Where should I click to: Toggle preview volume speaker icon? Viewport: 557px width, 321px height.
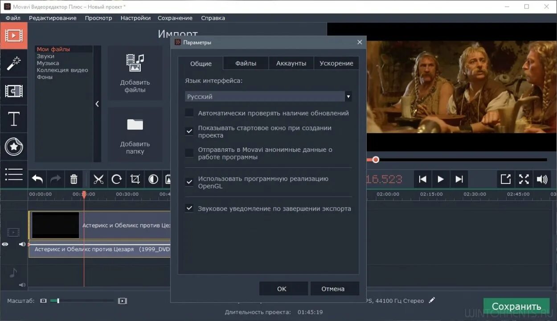pos(542,179)
